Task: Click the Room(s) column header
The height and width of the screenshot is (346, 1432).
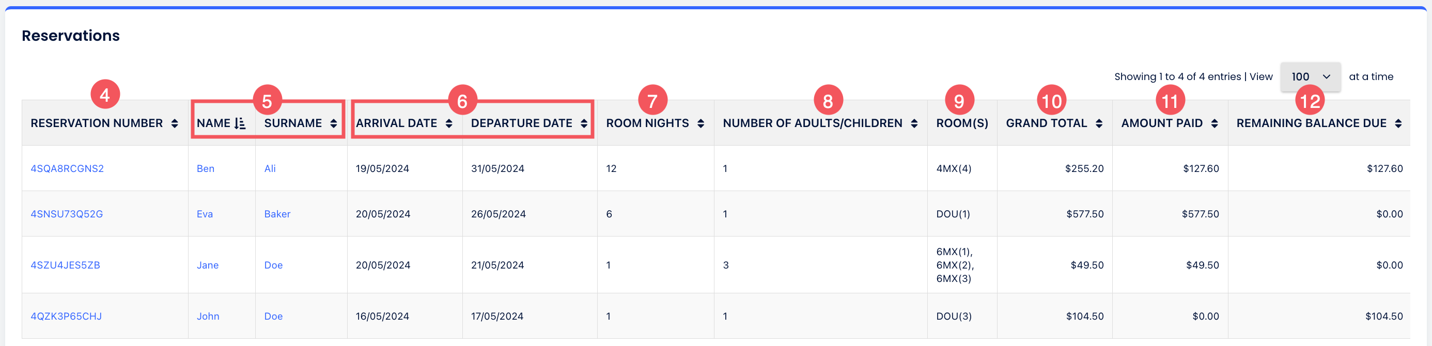Action: [962, 123]
